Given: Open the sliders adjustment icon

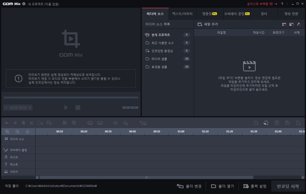Looking at the screenshot, I should click(65, 123).
